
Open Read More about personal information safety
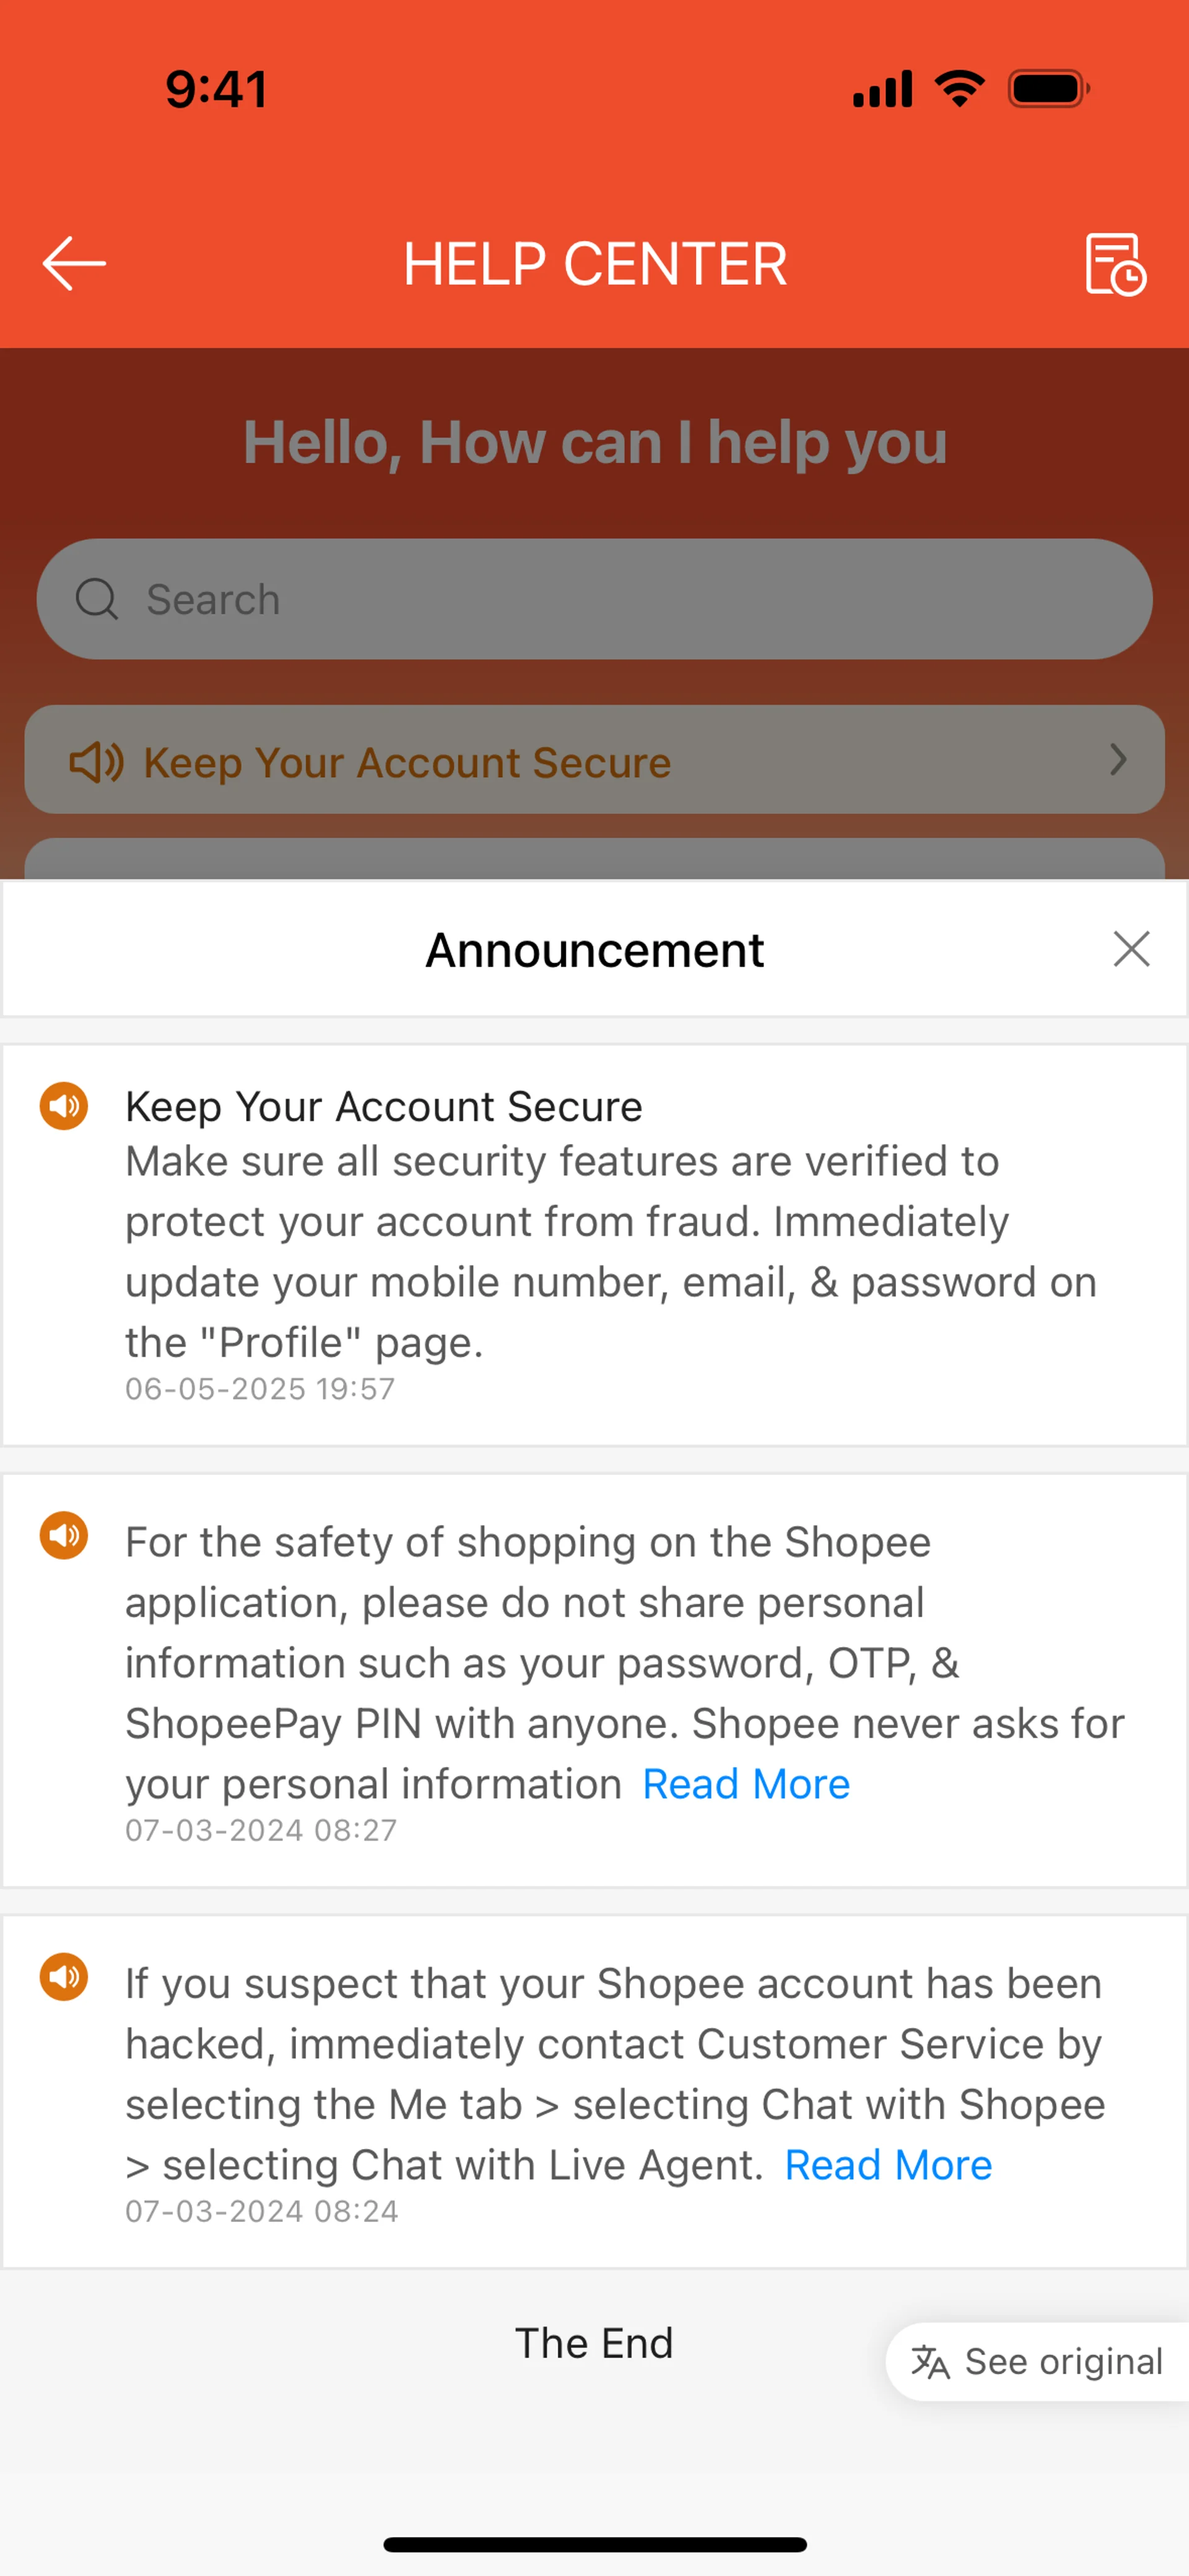tap(746, 1784)
